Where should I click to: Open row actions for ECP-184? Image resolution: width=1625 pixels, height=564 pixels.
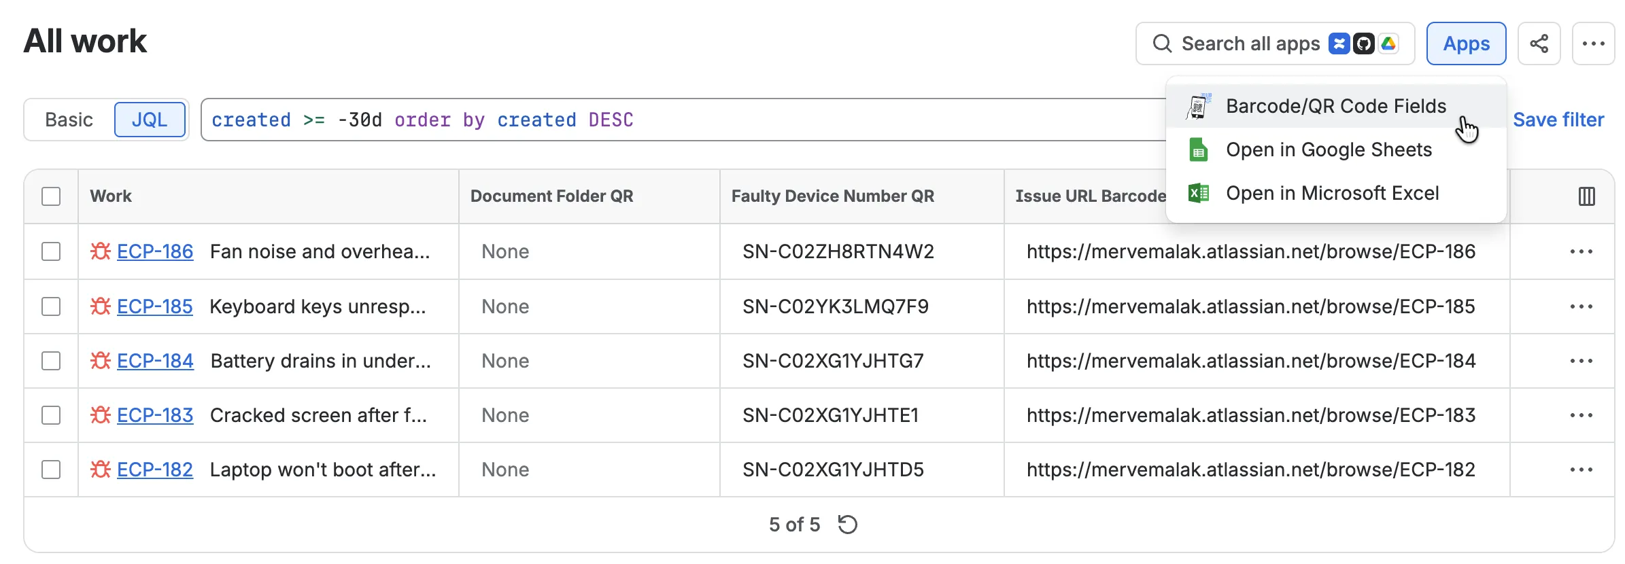[x=1581, y=361]
